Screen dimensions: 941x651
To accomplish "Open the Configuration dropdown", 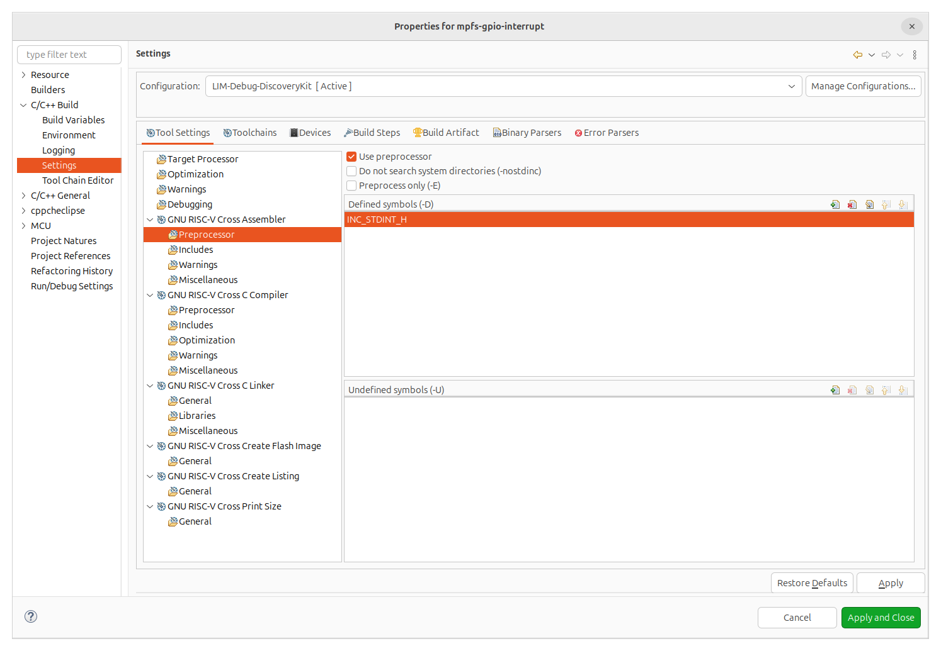I will (792, 86).
